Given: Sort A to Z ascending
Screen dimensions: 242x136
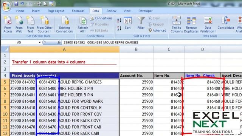Looking at the screenshot, I should point(119,20).
